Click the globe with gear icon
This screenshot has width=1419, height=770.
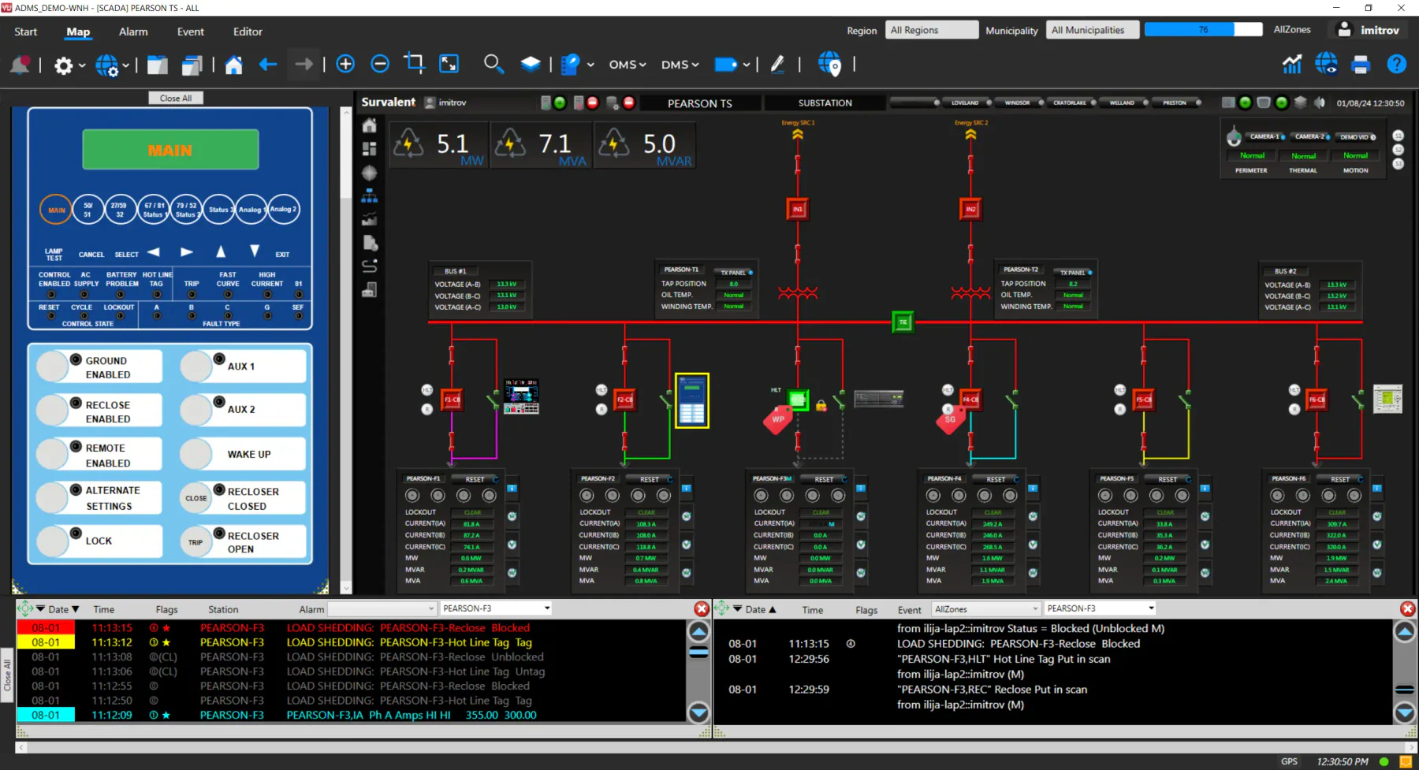click(107, 65)
